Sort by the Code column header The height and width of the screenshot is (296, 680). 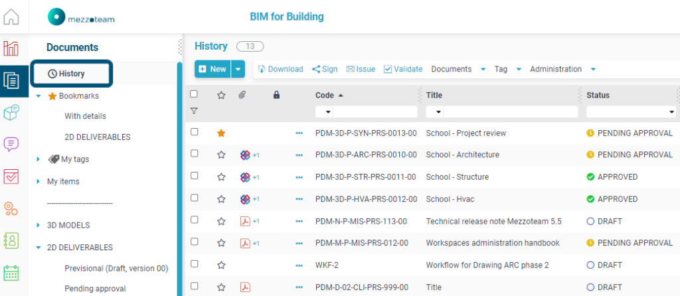point(324,96)
